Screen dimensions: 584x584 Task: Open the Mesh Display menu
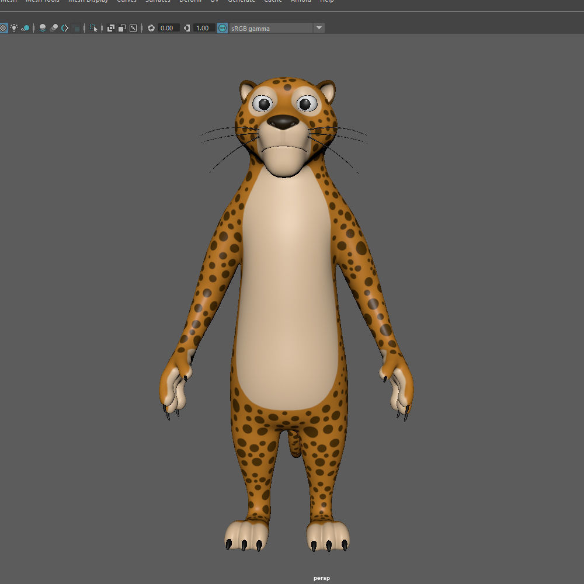(x=88, y=1)
